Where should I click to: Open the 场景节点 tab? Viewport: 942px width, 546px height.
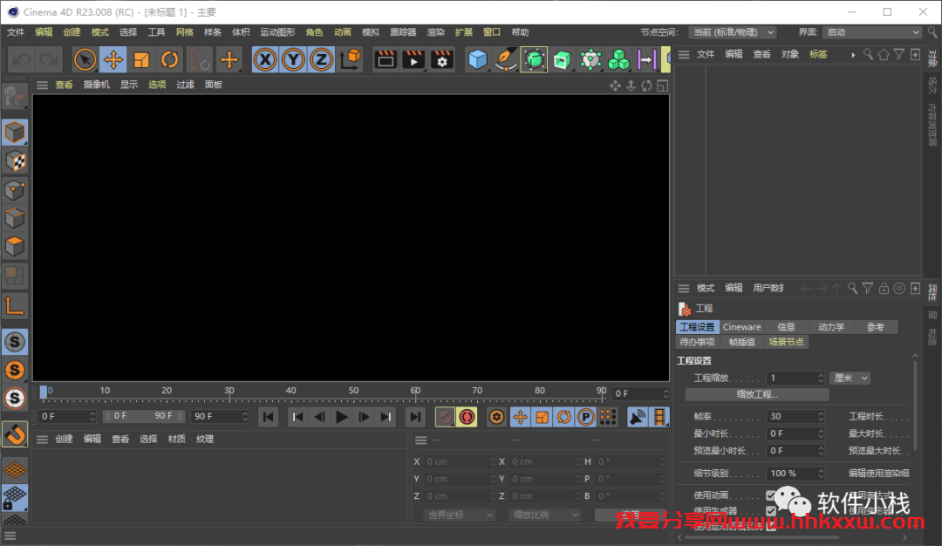(x=787, y=342)
